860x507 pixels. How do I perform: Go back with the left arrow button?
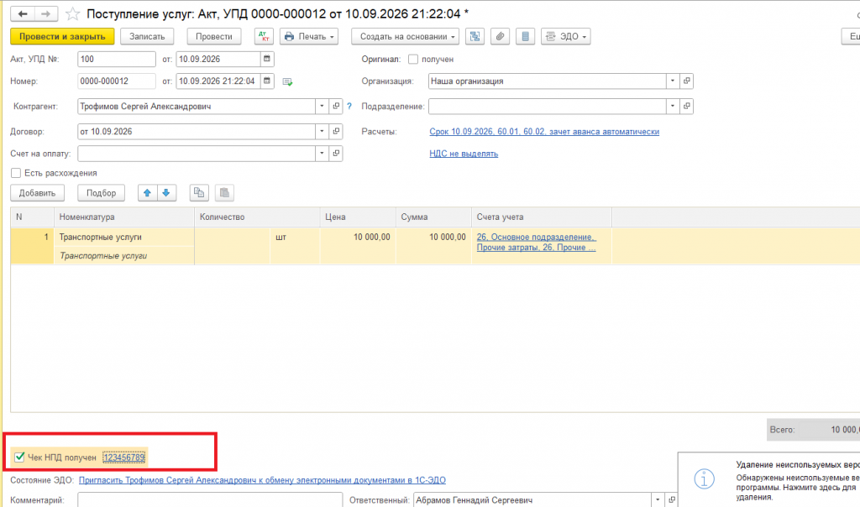pos(23,13)
